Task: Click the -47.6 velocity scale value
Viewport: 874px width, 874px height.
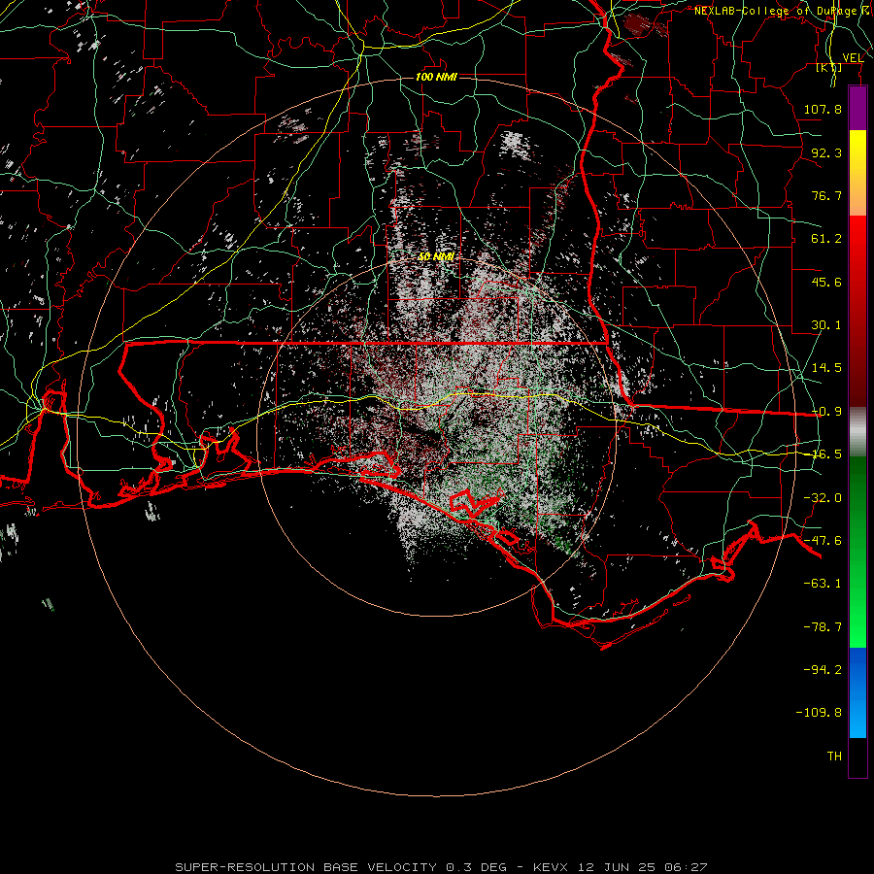Action: (x=823, y=541)
